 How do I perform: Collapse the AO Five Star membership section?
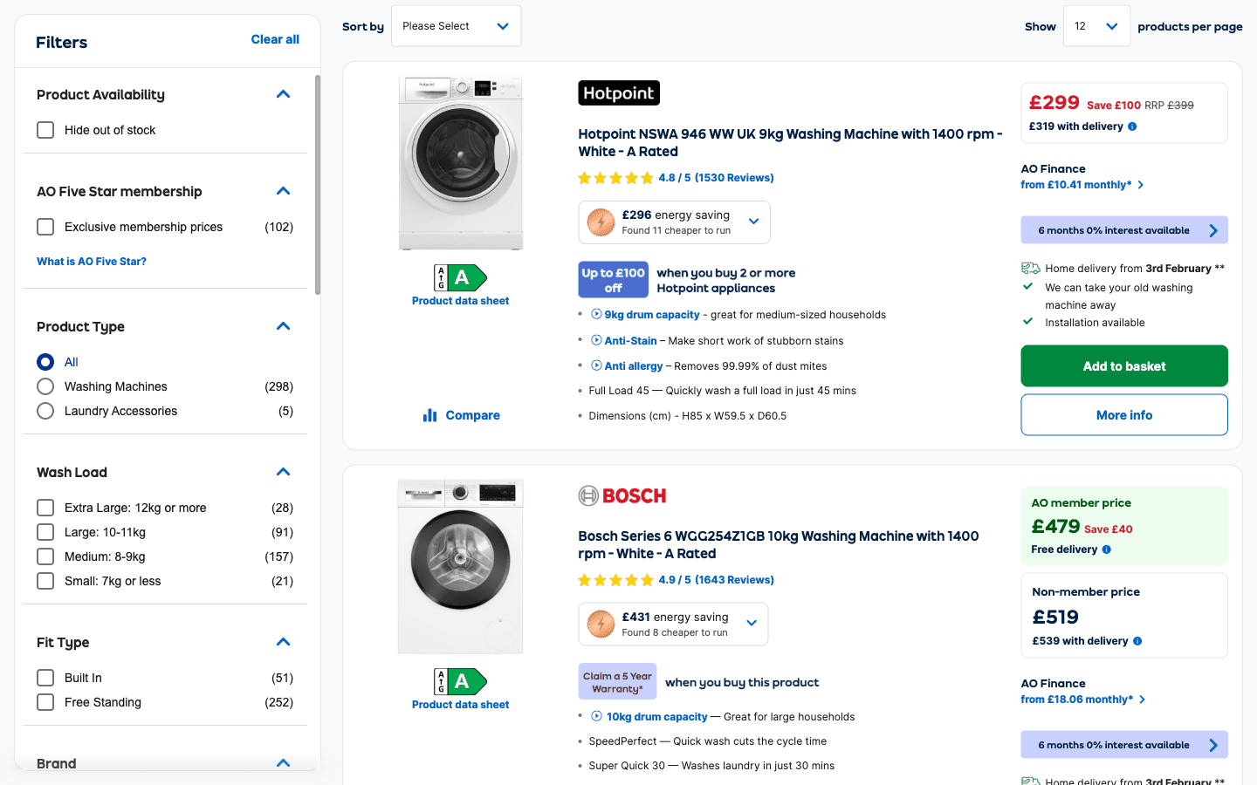[283, 191]
